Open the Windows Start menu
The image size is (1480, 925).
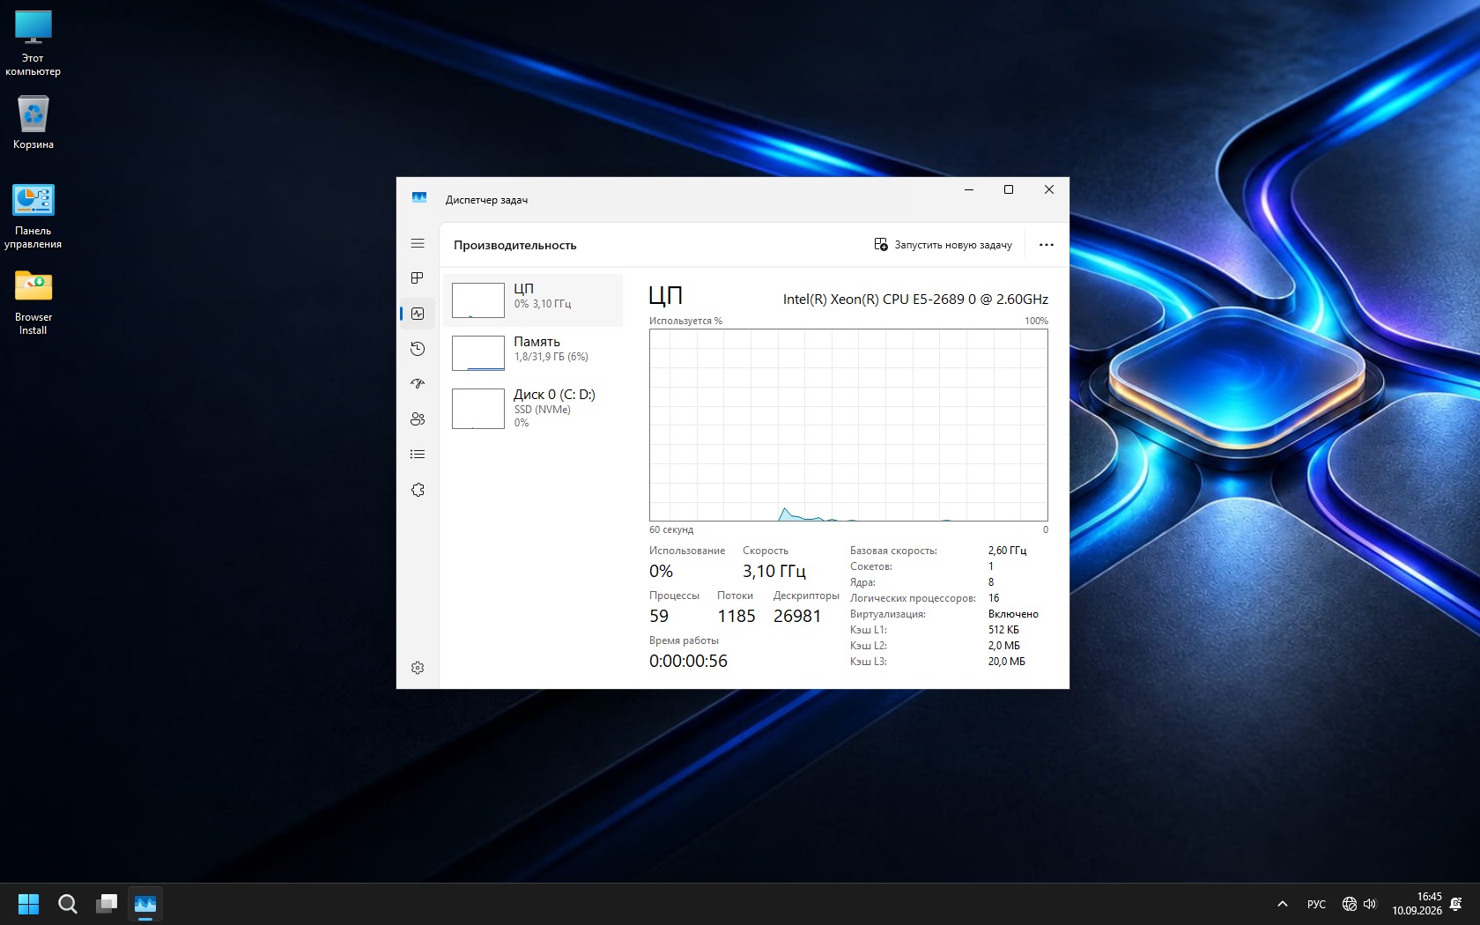point(29,904)
